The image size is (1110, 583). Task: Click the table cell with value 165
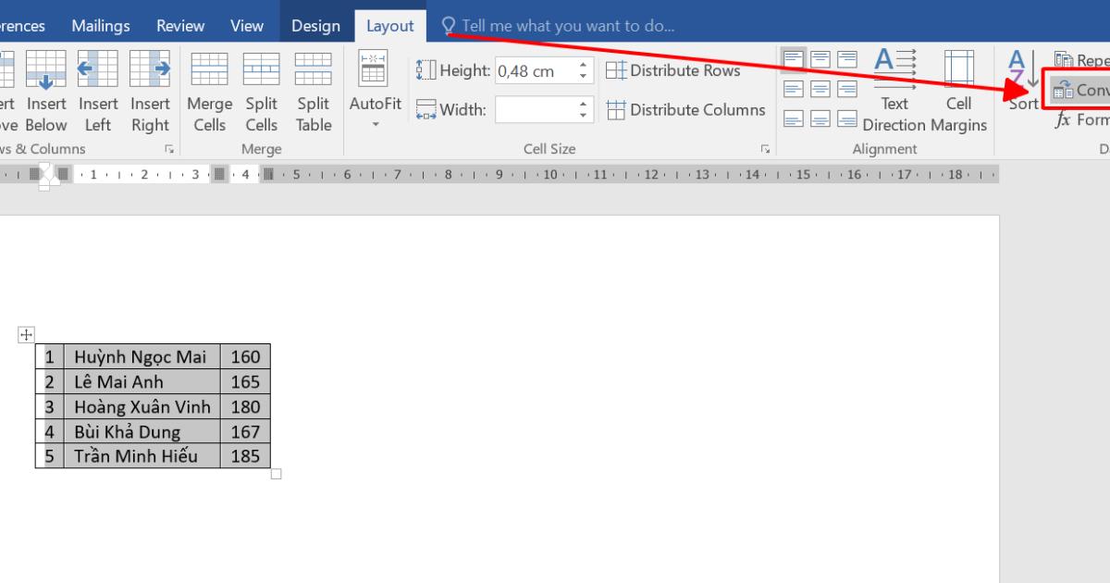pyautogui.click(x=245, y=381)
